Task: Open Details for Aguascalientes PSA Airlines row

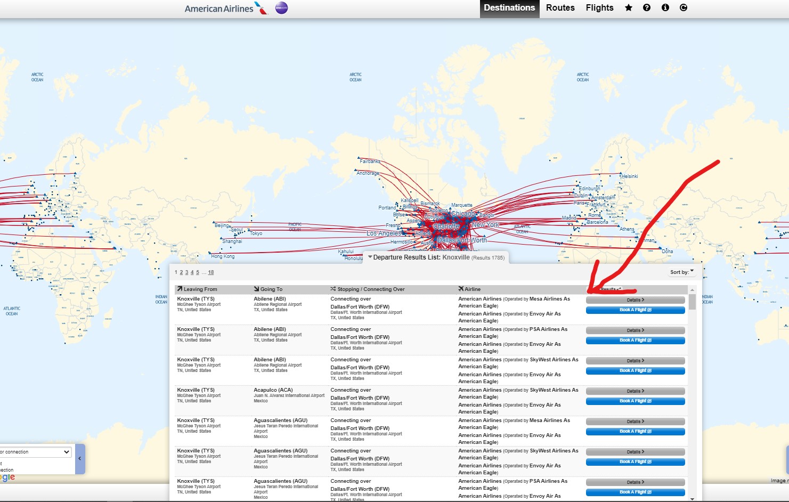Action: [636, 482]
